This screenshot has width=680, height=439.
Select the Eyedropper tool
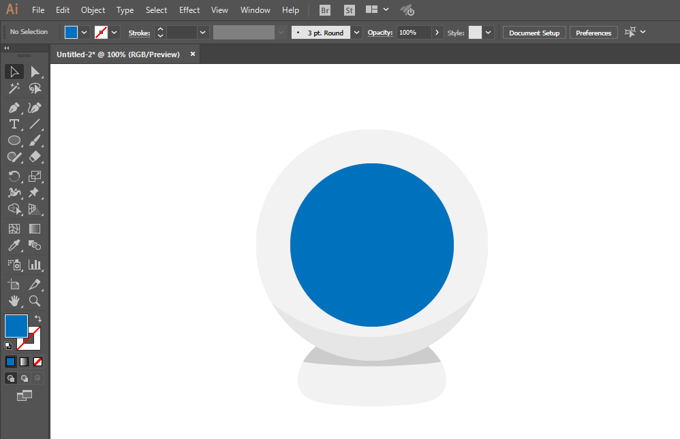[x=14, y=245]
